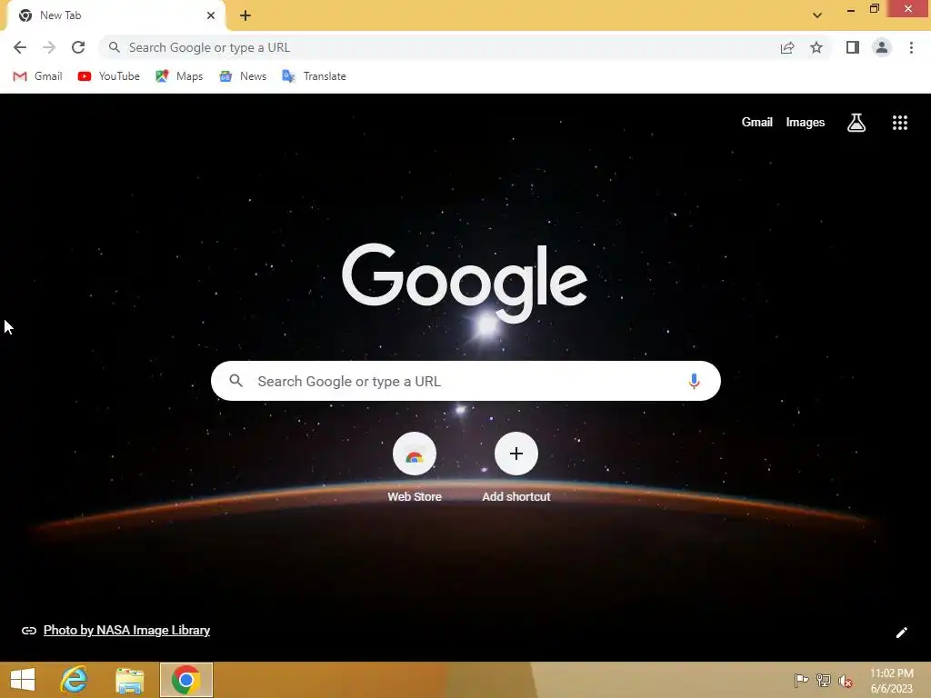Start voice search with the microphone

pos(694,381)
